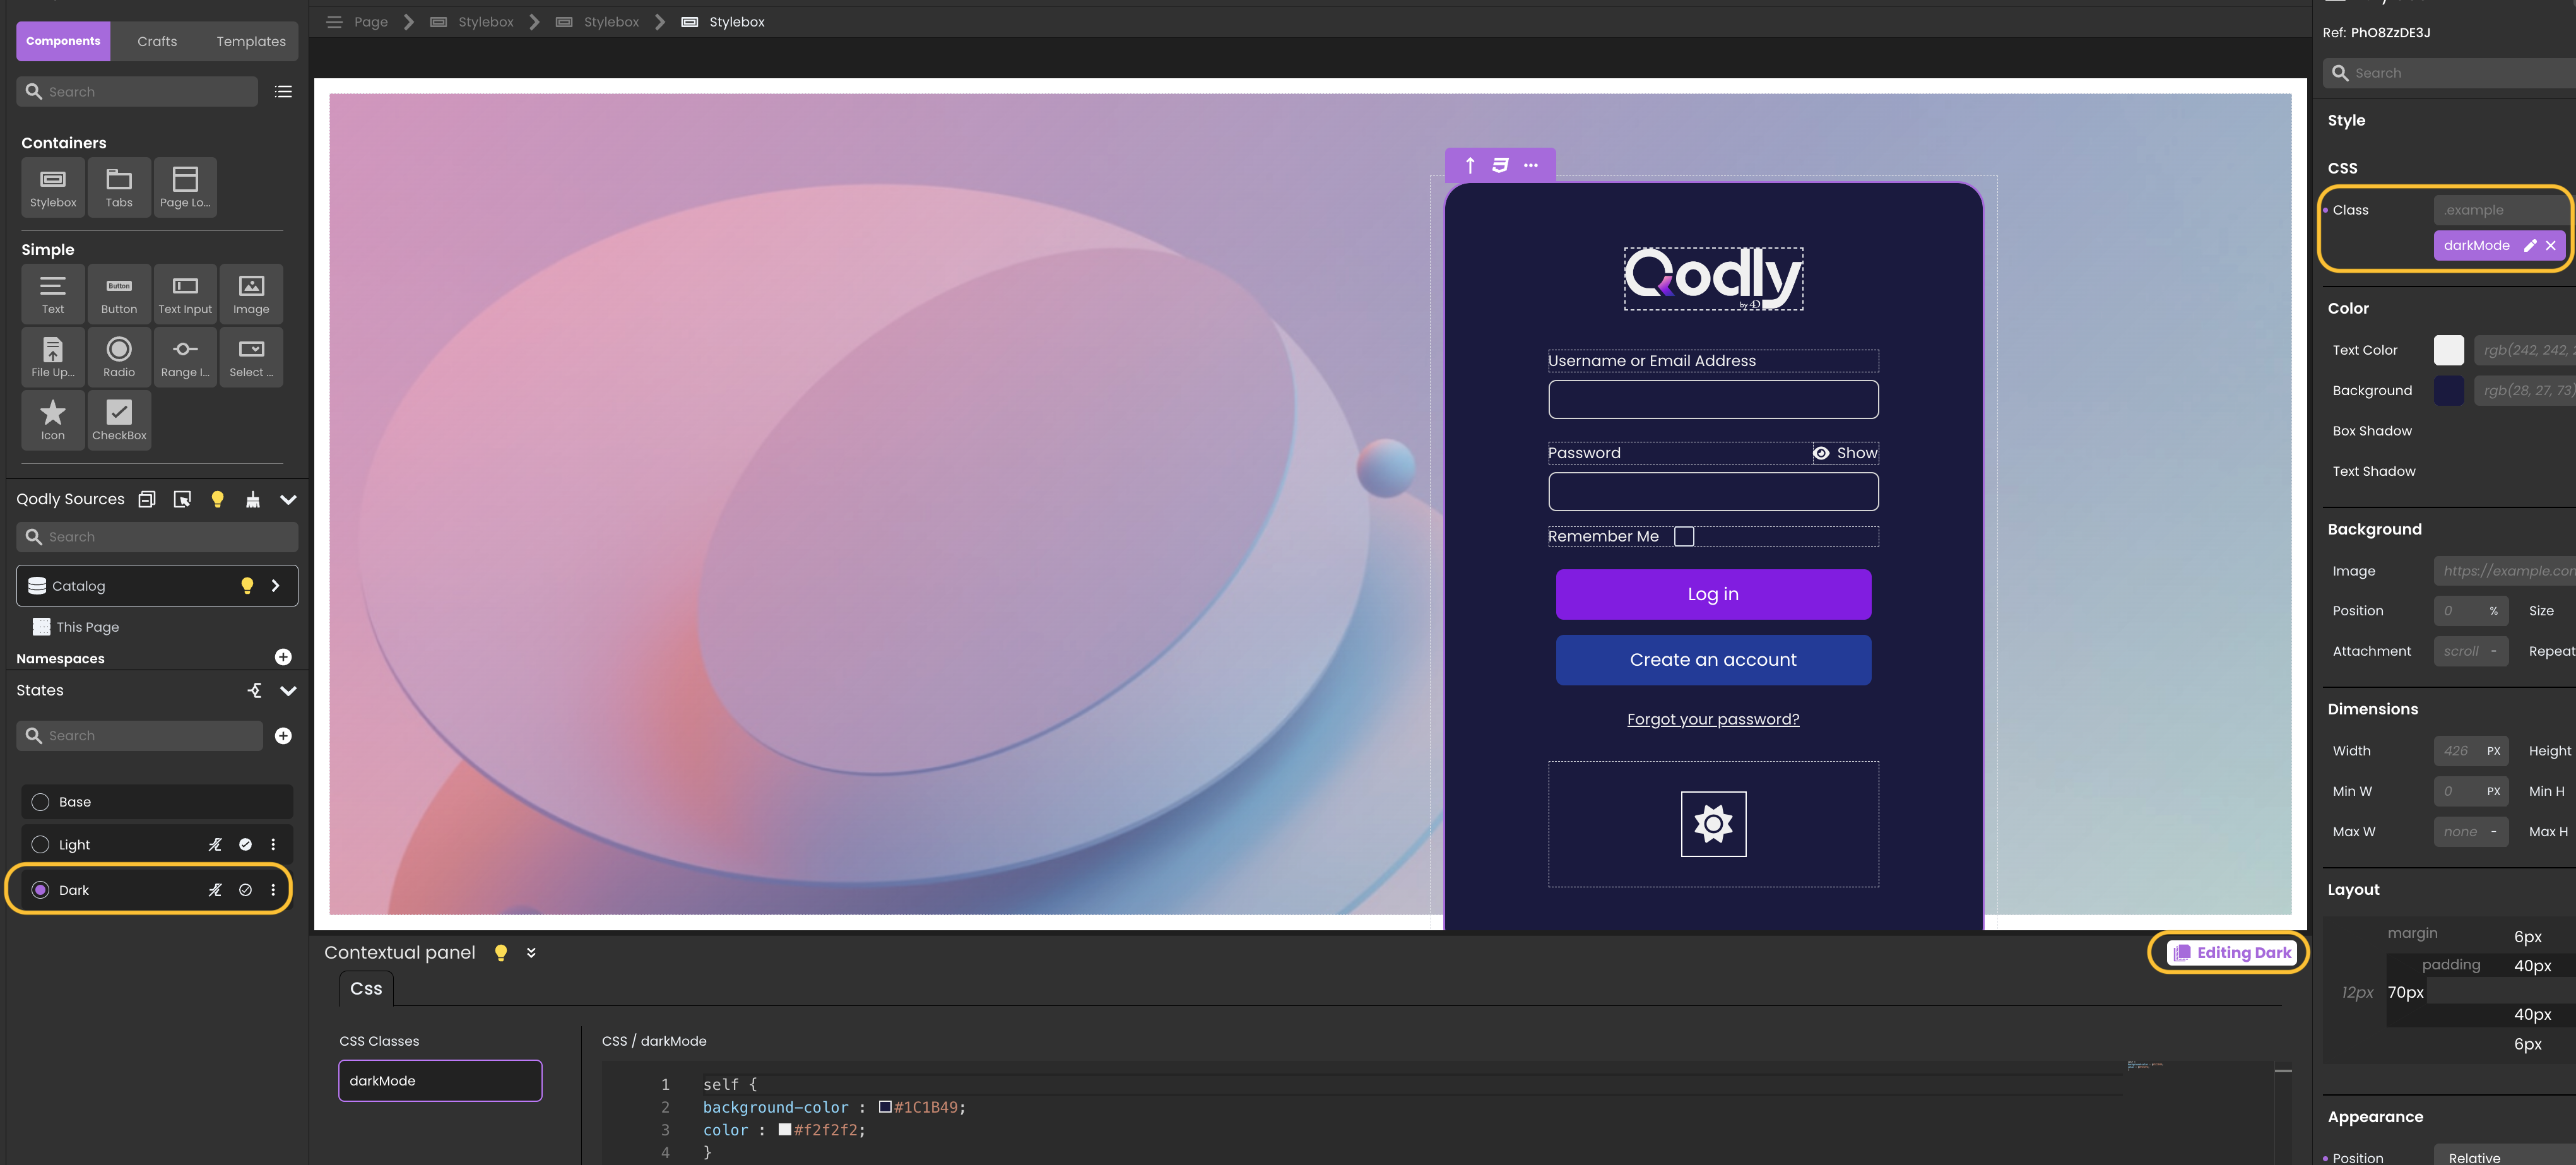Image resolution: width=2576 pixels, height=1165 pixels.
Task: Open the component list view icon
Action: [283, 92]
